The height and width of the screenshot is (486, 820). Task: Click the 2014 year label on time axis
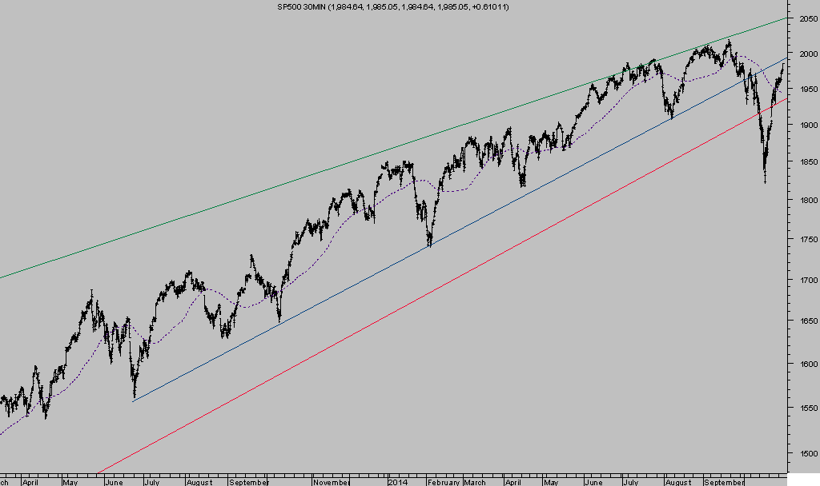pos(398,482)
